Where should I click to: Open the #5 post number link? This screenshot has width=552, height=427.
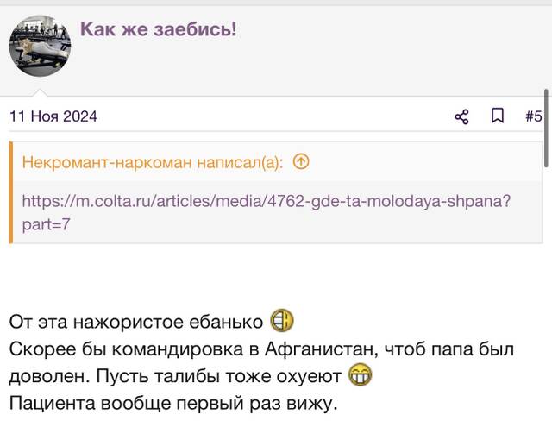point(533,116)
